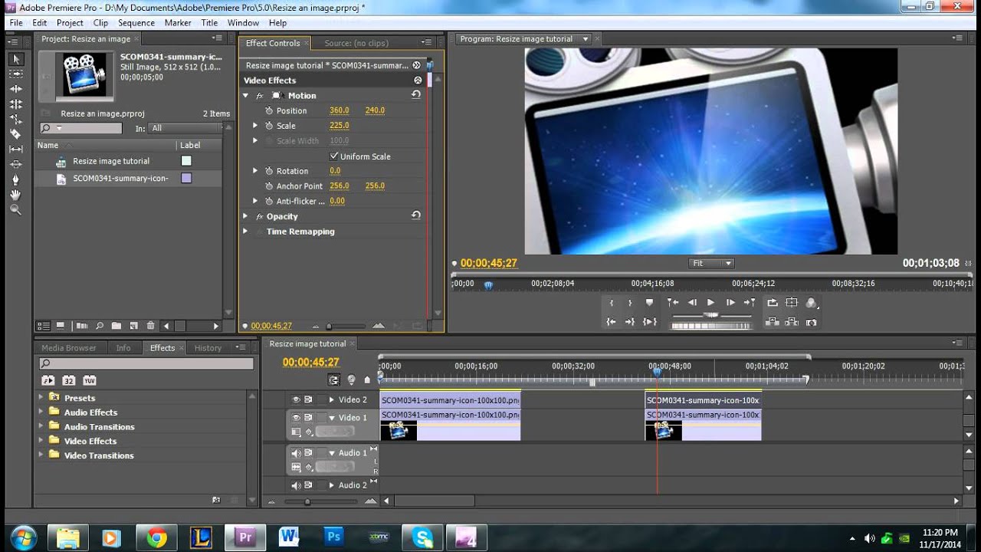Click New Item icon in Project panel
The height and width of the screenshot is (552, 981).
pos(133,326)
